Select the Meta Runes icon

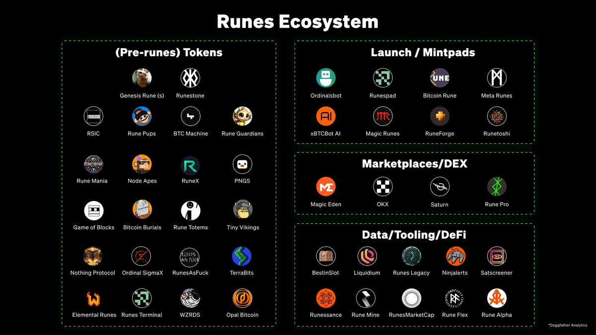497,78
